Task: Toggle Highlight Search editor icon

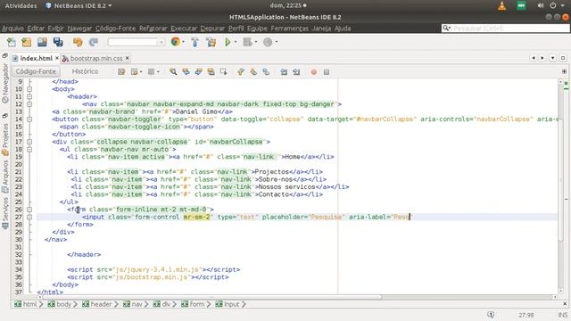Action: coord(211,71)
